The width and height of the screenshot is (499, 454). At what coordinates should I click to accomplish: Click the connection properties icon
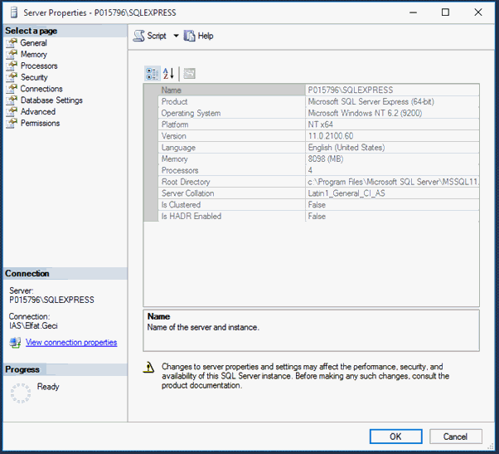tap(15, 343)
